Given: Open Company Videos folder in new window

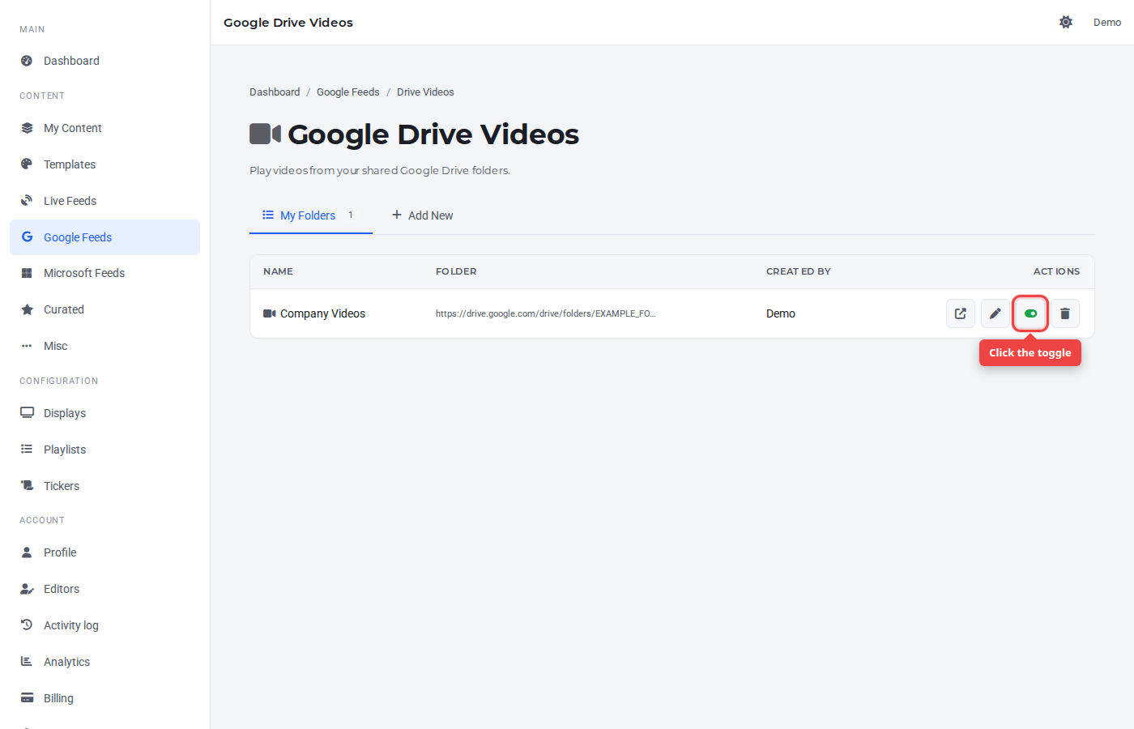Looking at the screenshot, I should point(961,313).
